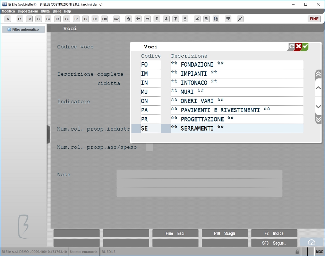Click the Inv toolbar key

(x=117, y=19)
